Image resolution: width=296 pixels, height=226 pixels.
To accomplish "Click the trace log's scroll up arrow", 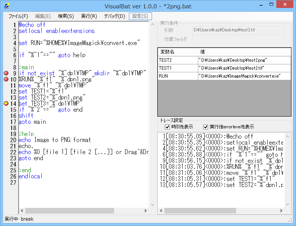I will [288, 136].
